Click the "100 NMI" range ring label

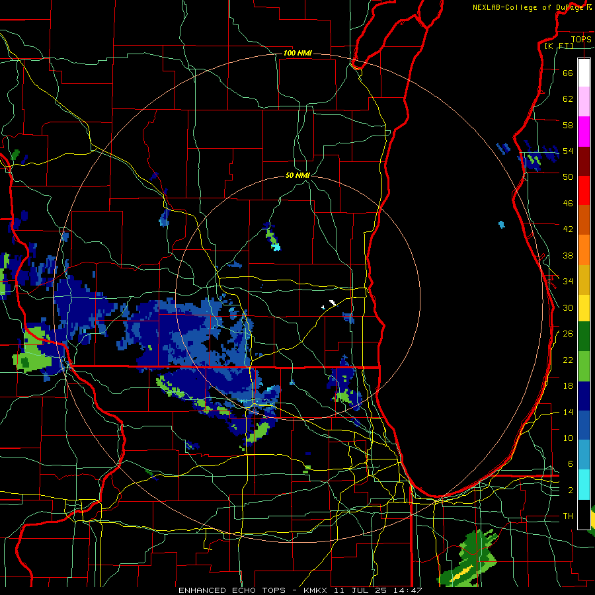tap(297, 53)
